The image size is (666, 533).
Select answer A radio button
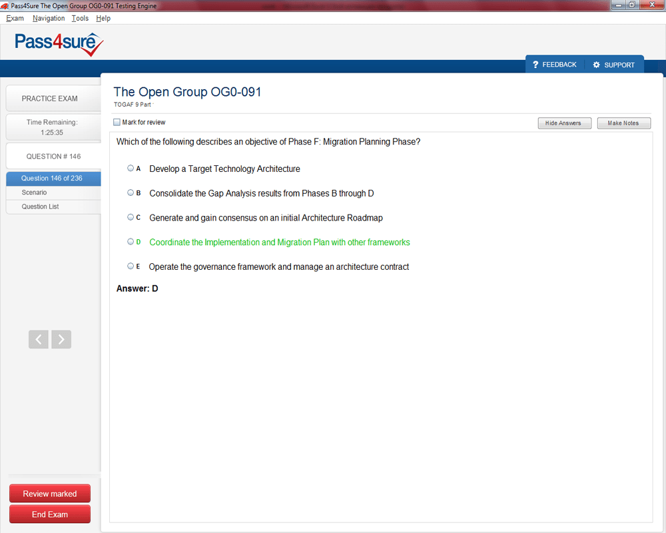tap(131, 169)
